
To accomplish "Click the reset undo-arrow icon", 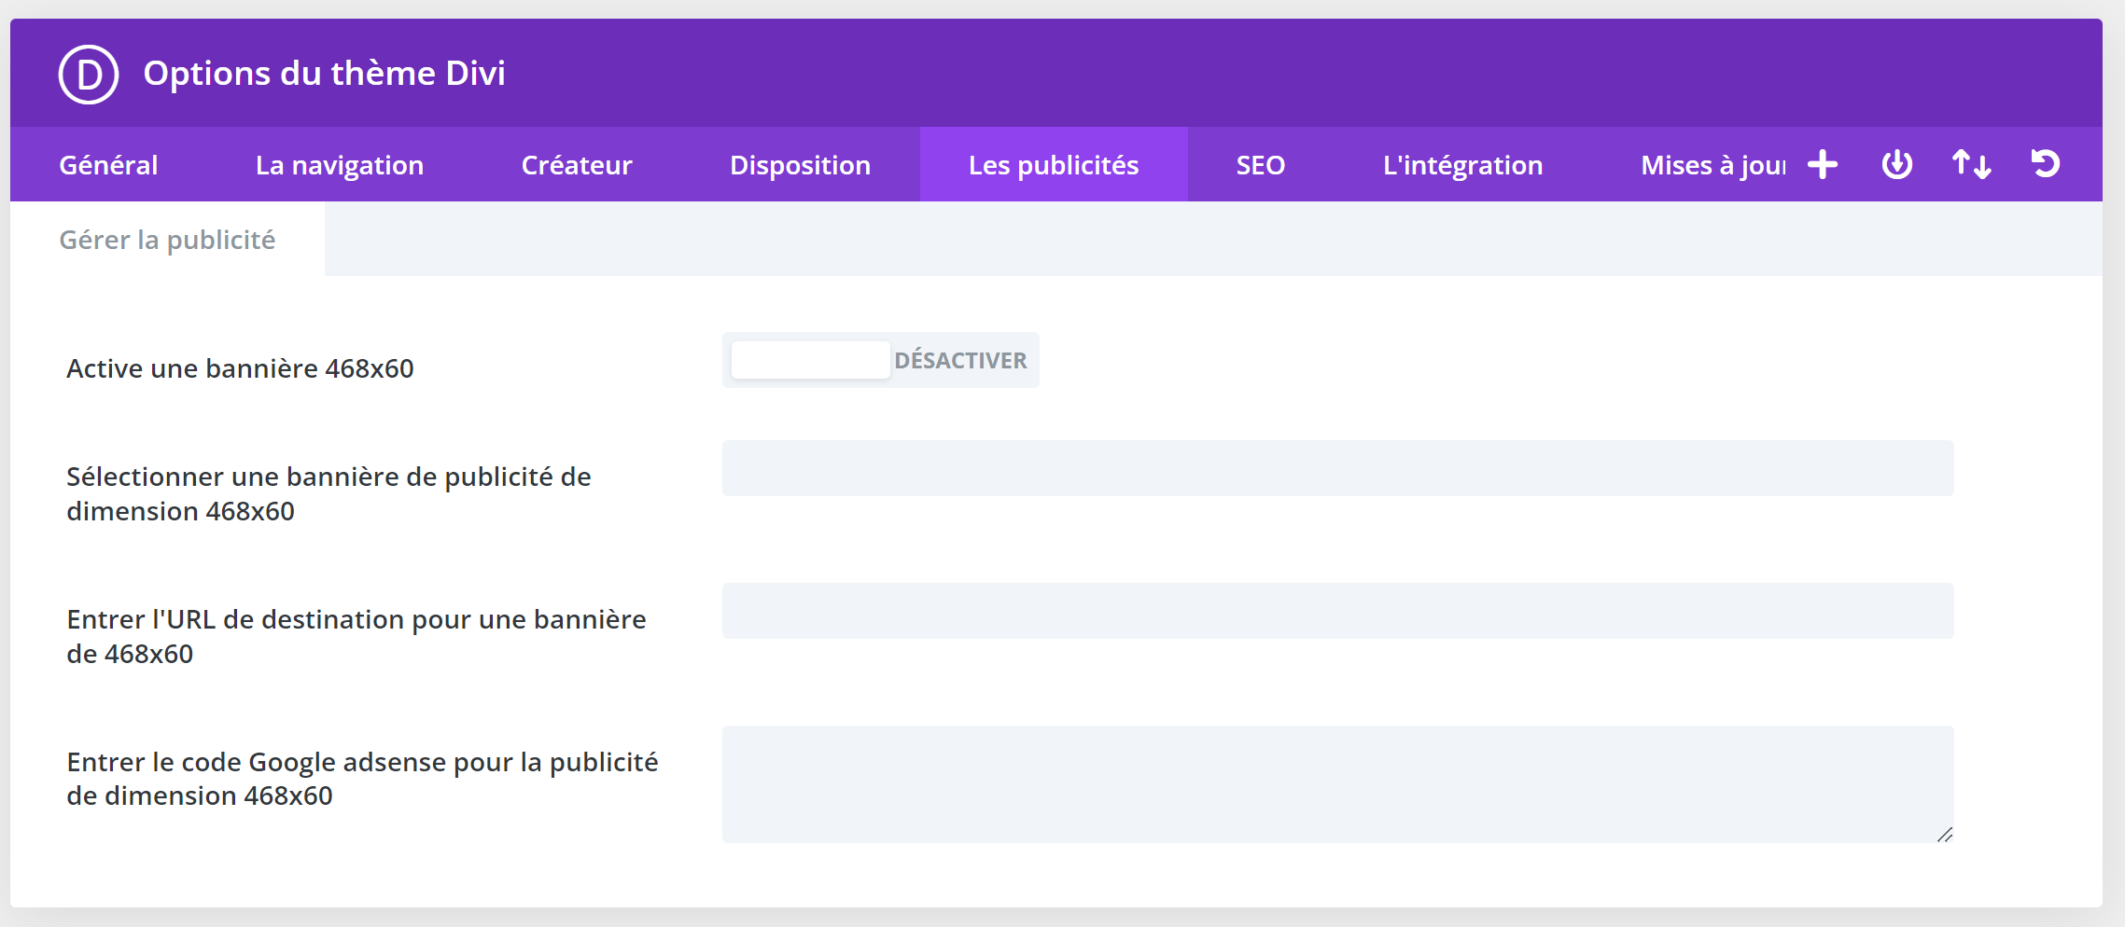I will [2046, 164].
